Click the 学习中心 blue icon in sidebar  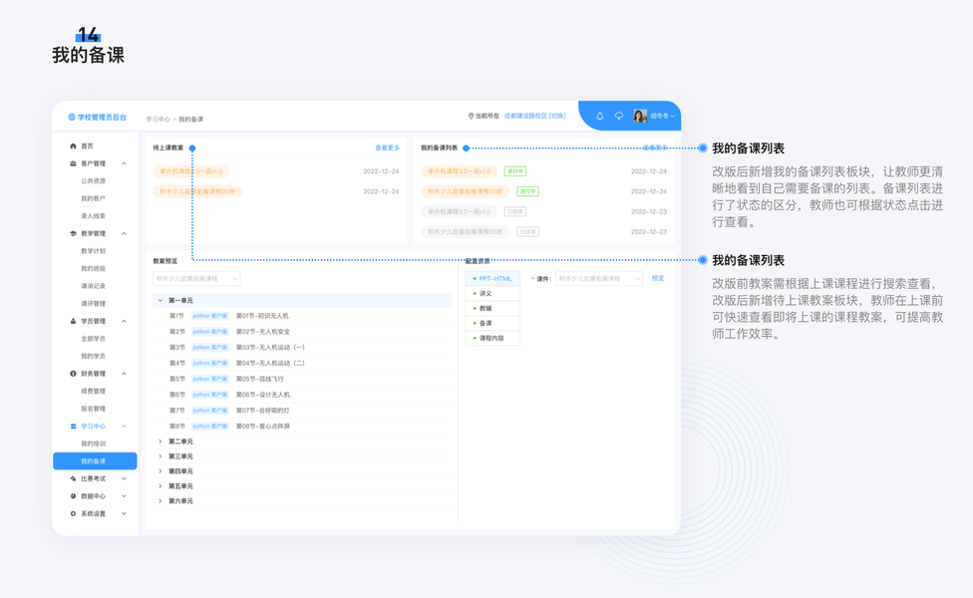coord(73,427)
